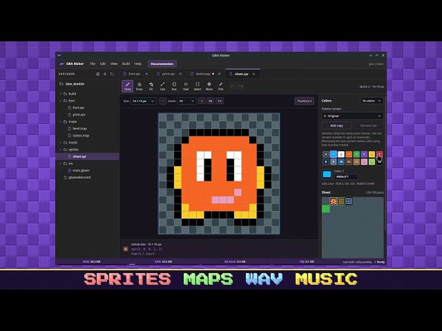Select the Line tool
Image resolution: width=442 pixels, height=331 pixels.
[x=162, y=86]
